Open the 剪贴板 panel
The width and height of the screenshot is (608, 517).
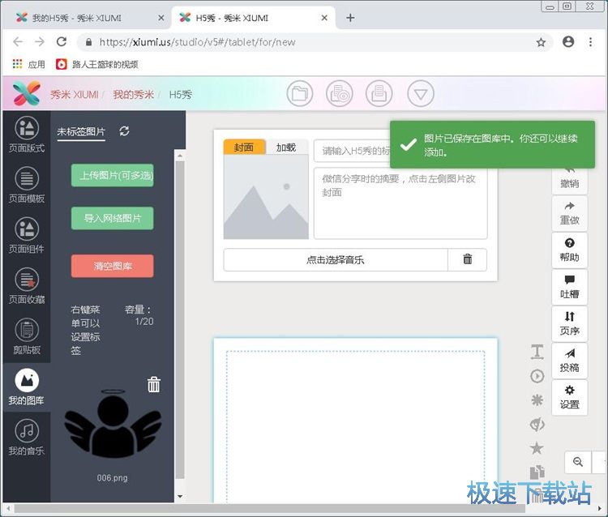pos(27,336)
